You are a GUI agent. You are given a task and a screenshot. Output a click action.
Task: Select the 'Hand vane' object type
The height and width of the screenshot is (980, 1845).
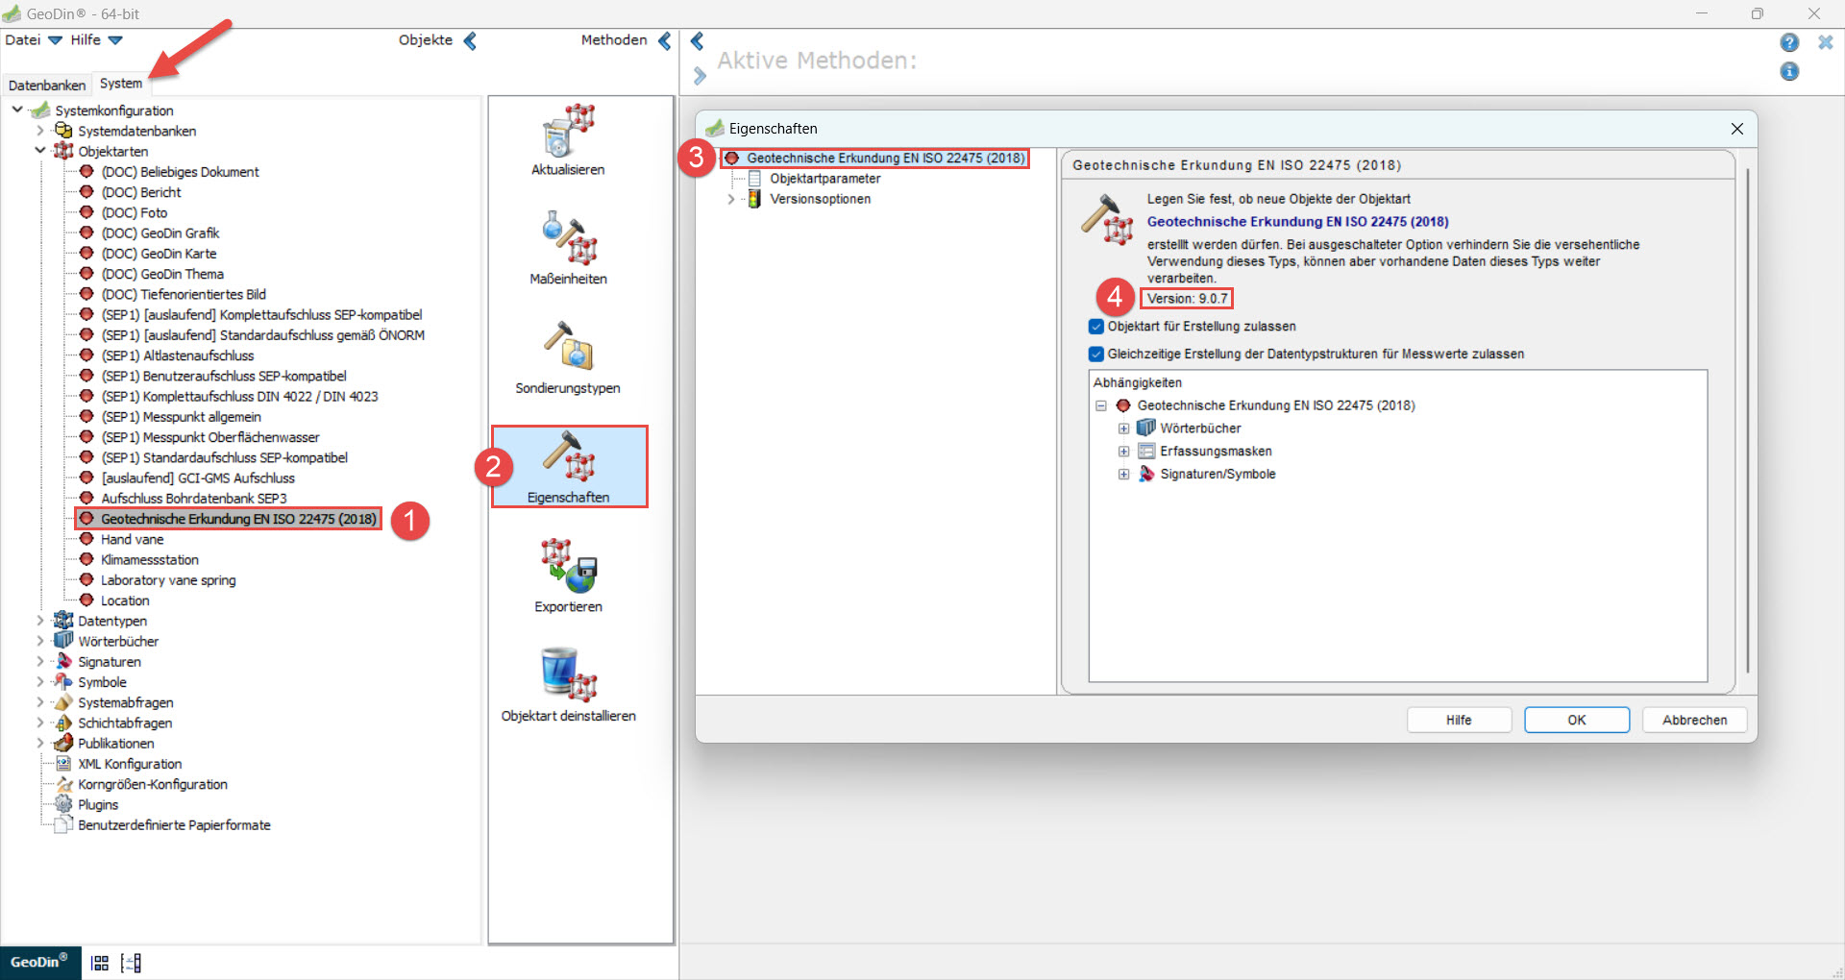click(x=133, y=539)
